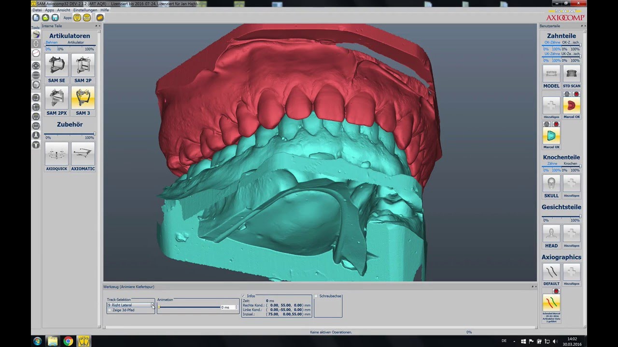Open the Apps menu
The width and height of the screenshot is (618, 347).
pyautogui.click(x=49, y=10)
